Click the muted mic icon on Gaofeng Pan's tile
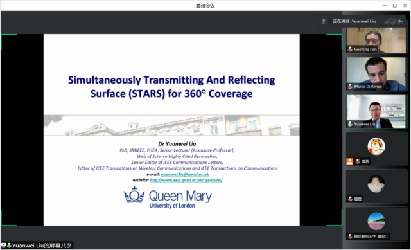 pos(350,49)
